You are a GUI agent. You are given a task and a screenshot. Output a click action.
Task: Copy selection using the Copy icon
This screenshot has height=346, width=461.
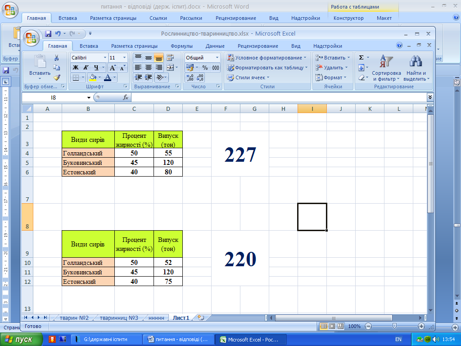click(x=56, y=68)
